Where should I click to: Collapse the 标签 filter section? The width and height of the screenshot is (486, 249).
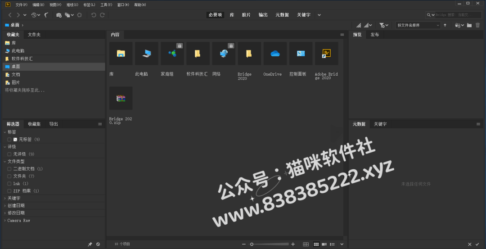pos(4,132)
